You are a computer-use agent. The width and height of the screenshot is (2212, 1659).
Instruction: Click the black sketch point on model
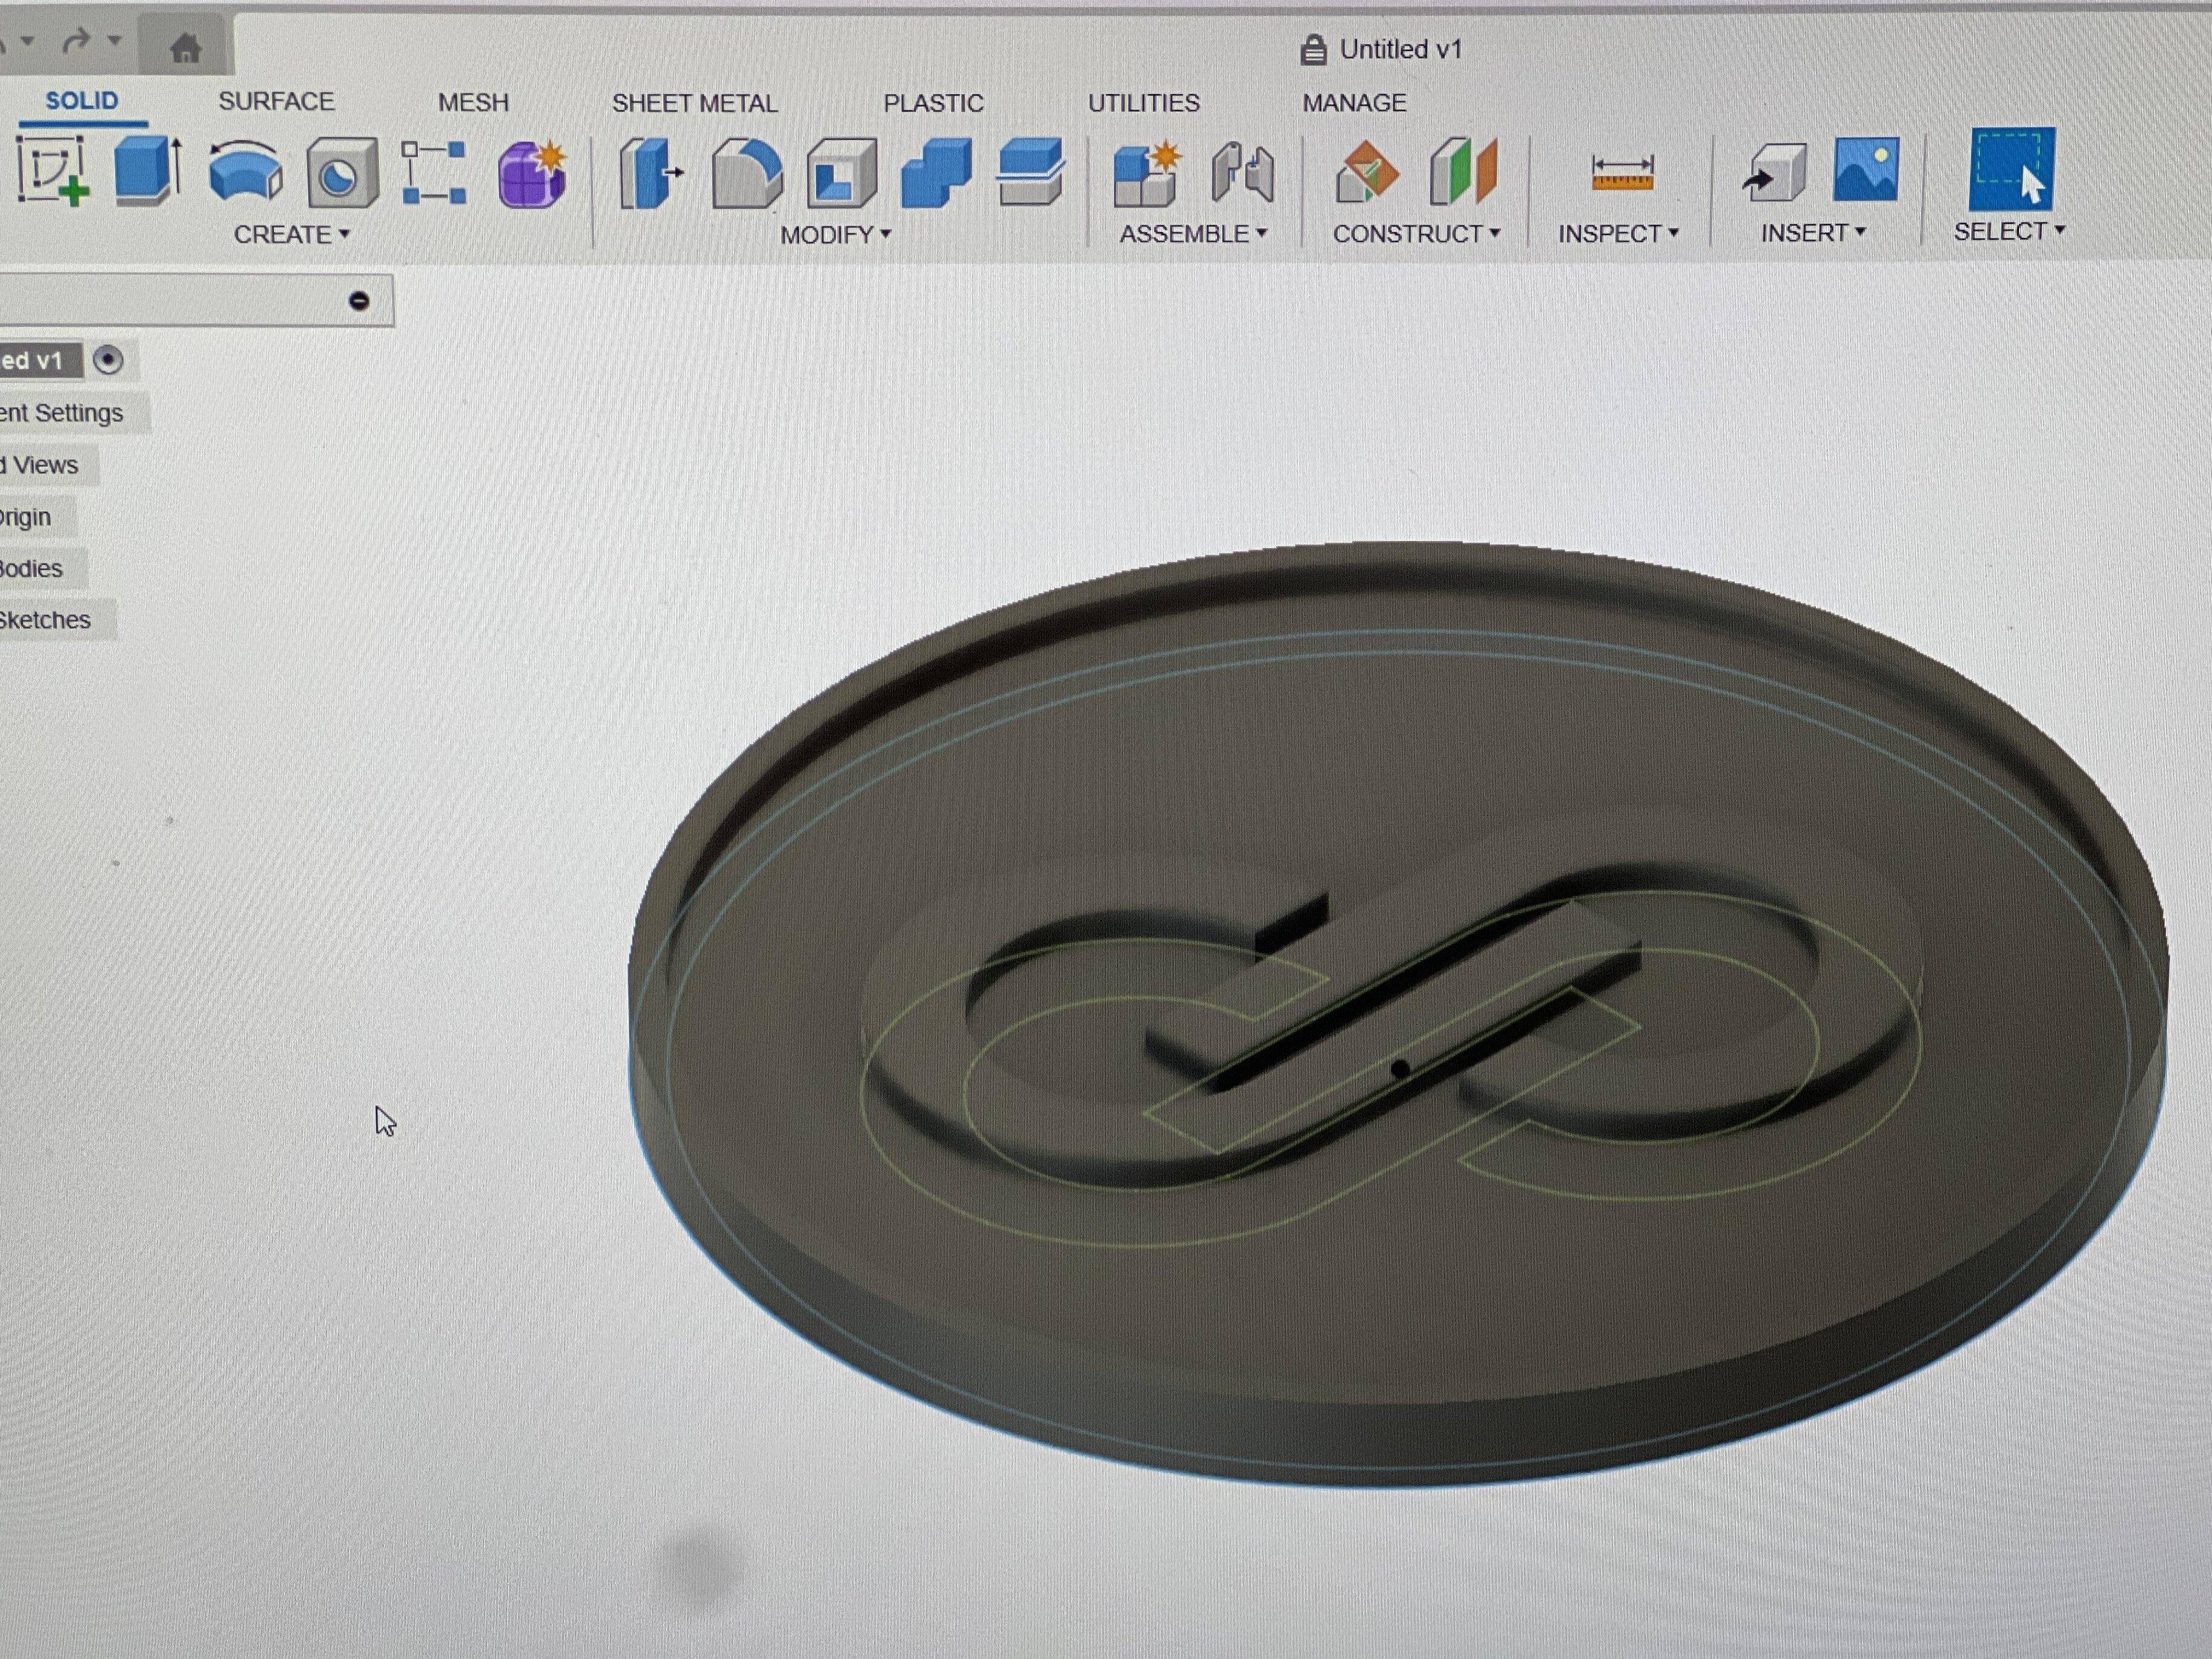click(x=1400, y=1069)
